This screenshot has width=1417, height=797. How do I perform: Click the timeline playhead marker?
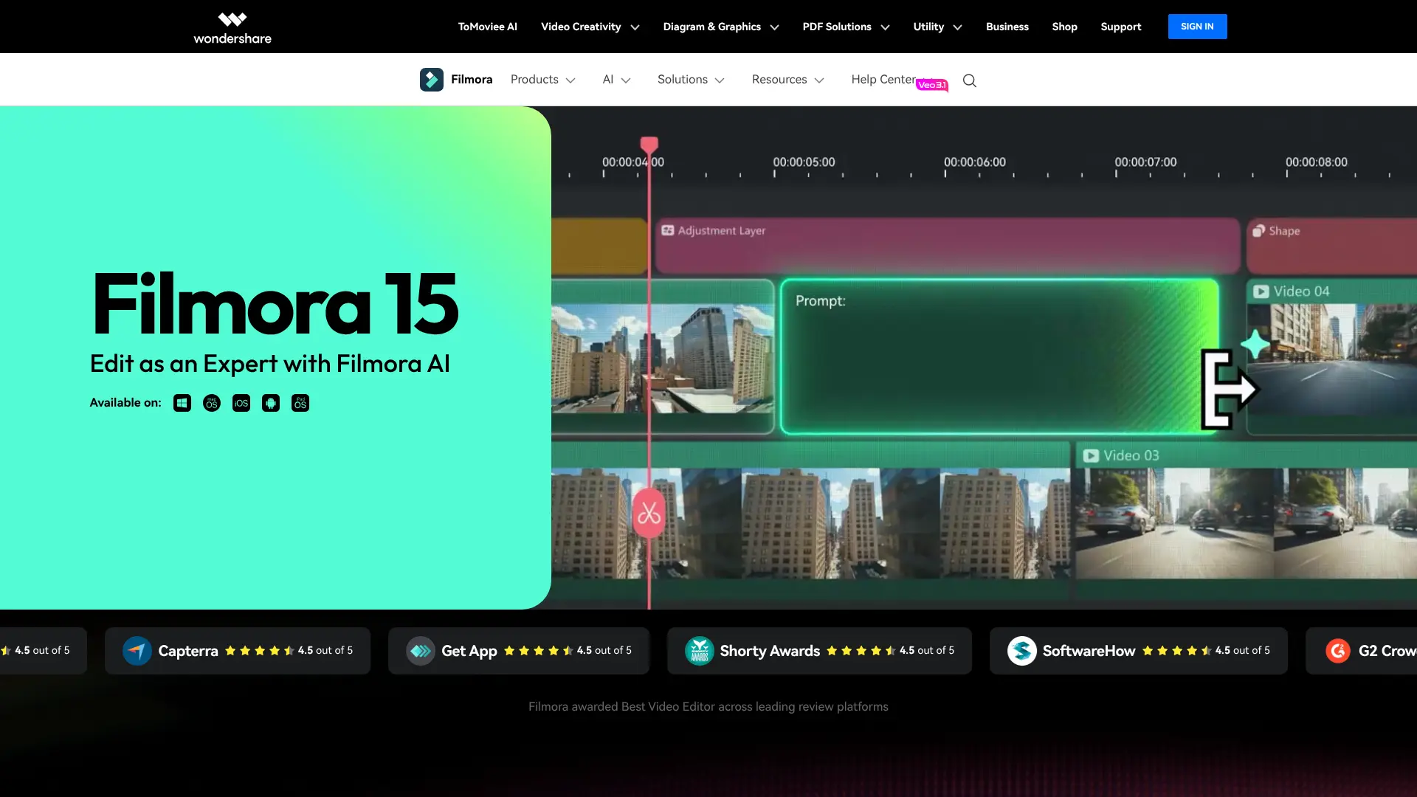[x=649, y=145]
